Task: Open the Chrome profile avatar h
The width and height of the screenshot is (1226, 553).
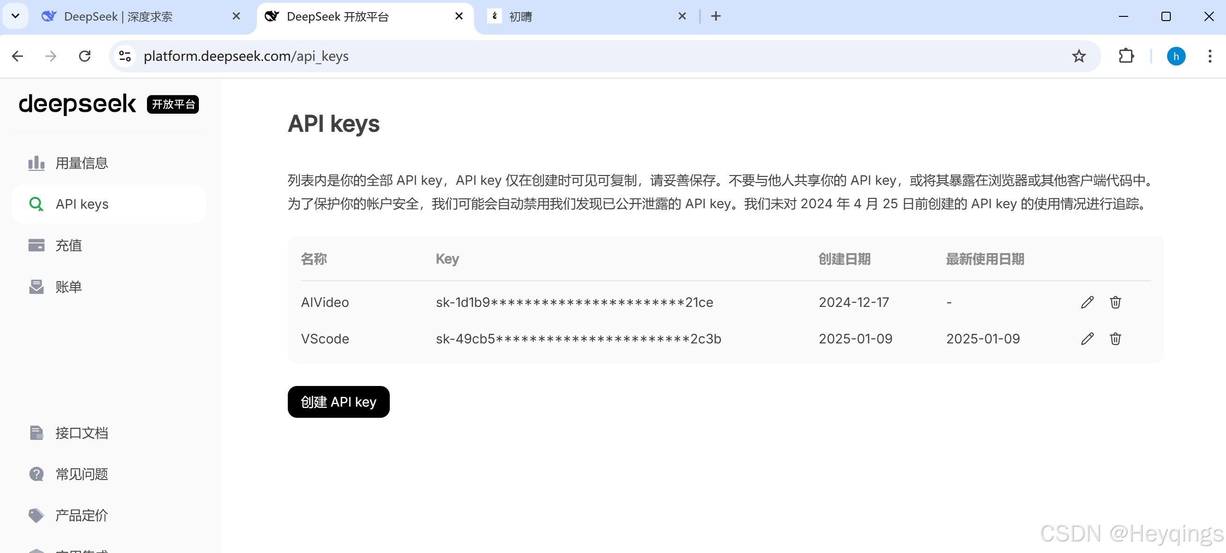Action: pyautogui.click(x=1175, y=56)
